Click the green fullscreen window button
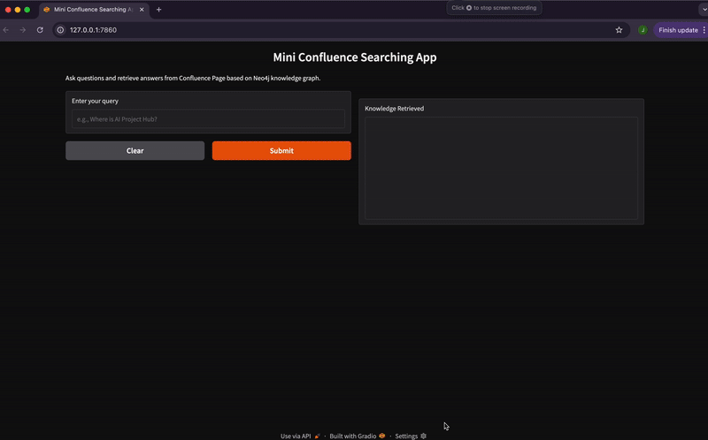Image resolution: width=708 pixels, height=440 pixels. click(x=27, y=10)
